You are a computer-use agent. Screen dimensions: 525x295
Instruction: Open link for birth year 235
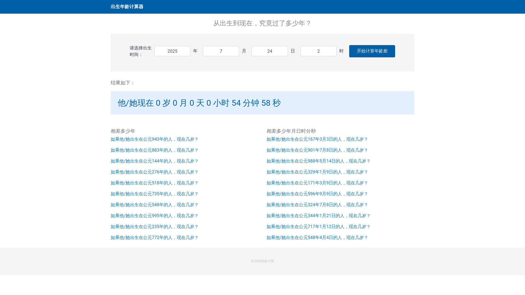point(154,227)
